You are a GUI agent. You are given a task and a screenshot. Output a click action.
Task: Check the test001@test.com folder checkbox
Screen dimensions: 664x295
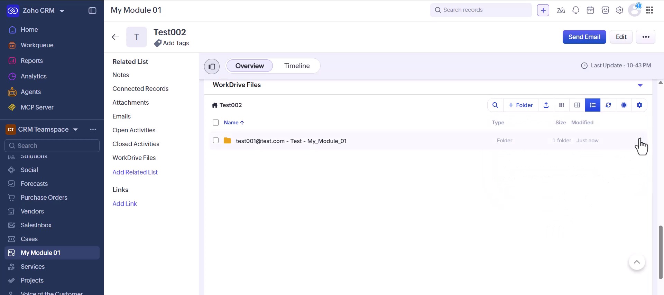click(216, 141)
